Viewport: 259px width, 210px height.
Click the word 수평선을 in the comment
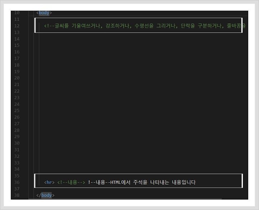click(144, 26)
